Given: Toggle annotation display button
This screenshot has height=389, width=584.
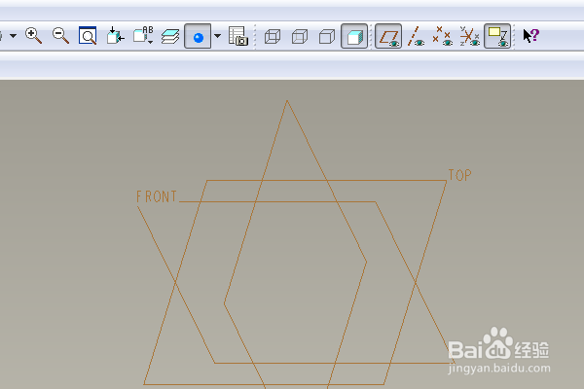Looking at the screenshot, I should (497, 36).
